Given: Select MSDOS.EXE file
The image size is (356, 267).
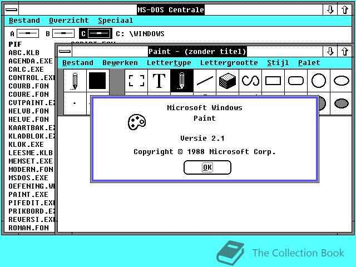Looking at the screenshot, I should point(28,178).
